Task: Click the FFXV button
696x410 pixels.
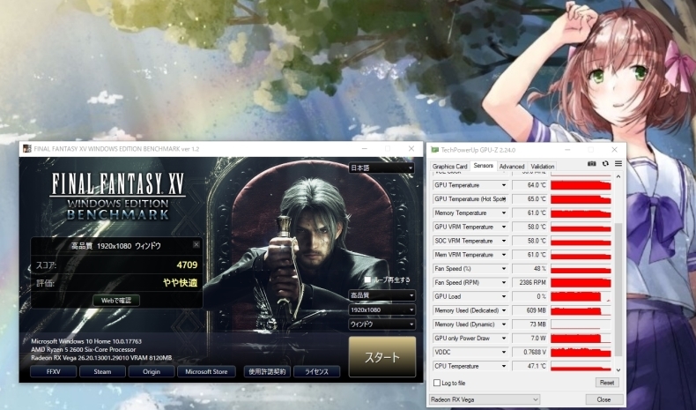Action: coord(53,371)
